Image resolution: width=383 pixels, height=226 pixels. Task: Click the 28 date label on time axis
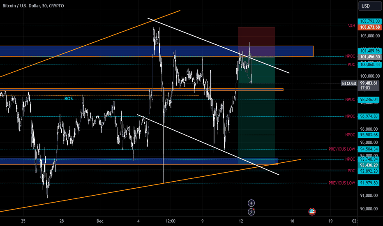pyautogui.click(x=62, y=221)
